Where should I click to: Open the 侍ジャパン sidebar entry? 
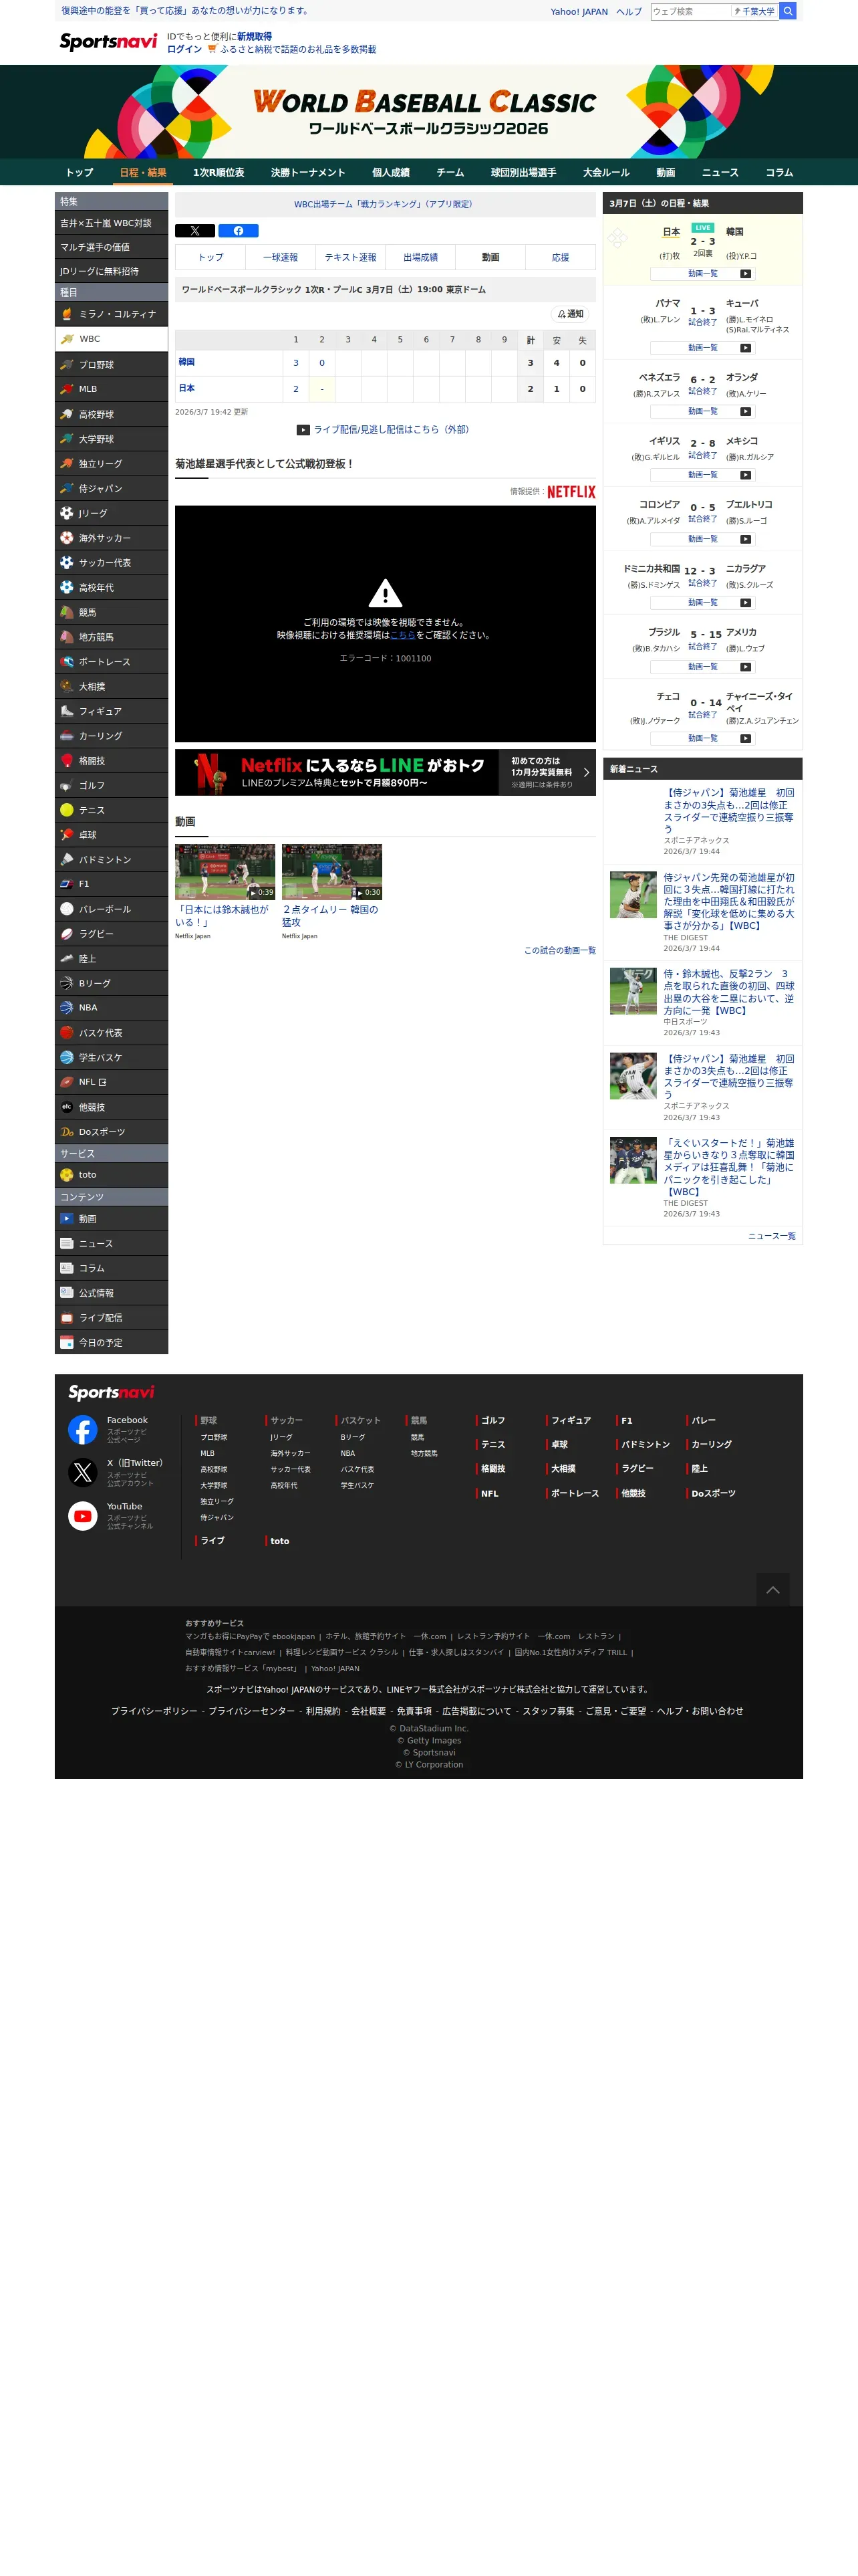[111, 489]
